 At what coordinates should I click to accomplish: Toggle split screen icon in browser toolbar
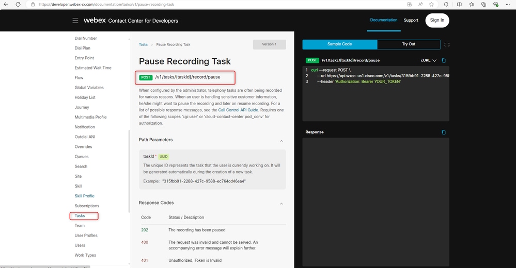459,4
